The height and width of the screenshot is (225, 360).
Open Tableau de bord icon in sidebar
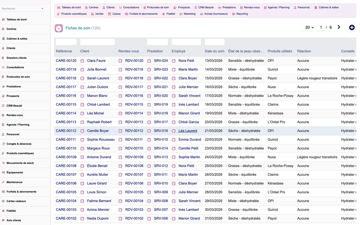click(3, 19)
